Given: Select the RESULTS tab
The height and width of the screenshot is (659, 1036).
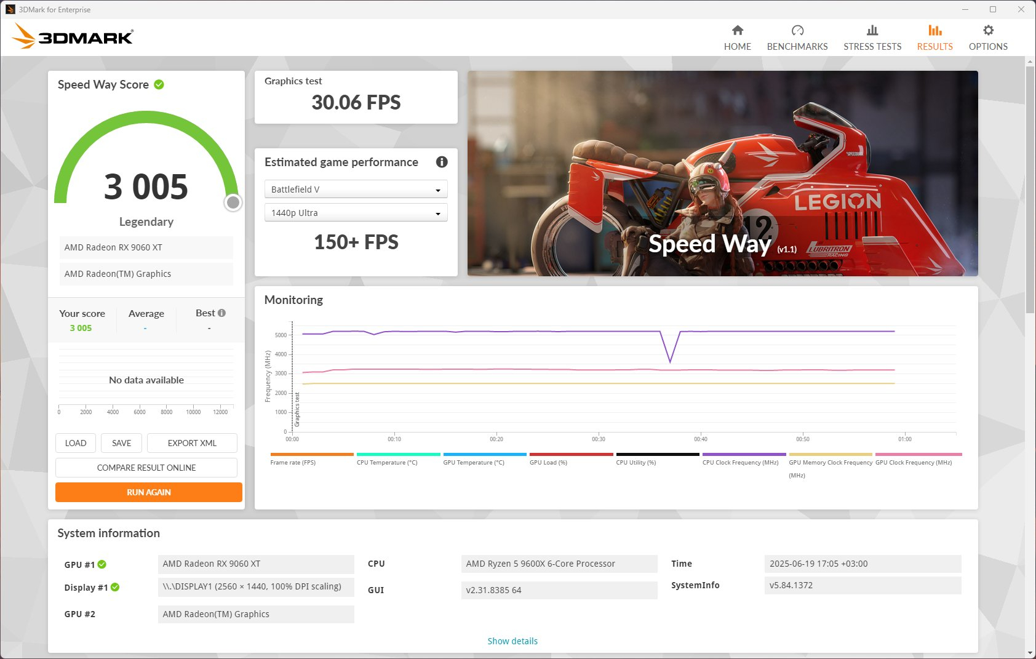Looking at the screenshot, I should [x=935, y=38].
